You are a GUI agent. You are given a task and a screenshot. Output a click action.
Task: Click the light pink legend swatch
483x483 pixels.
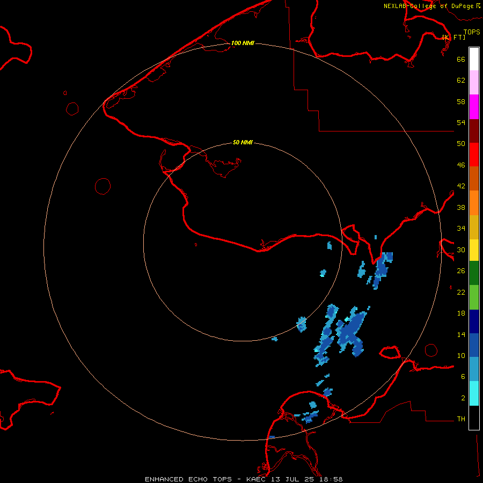pyautogui.click(x=474, y=83)
